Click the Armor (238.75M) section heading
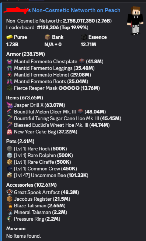Viewport: 146px width, 241px height. point(25,54)
